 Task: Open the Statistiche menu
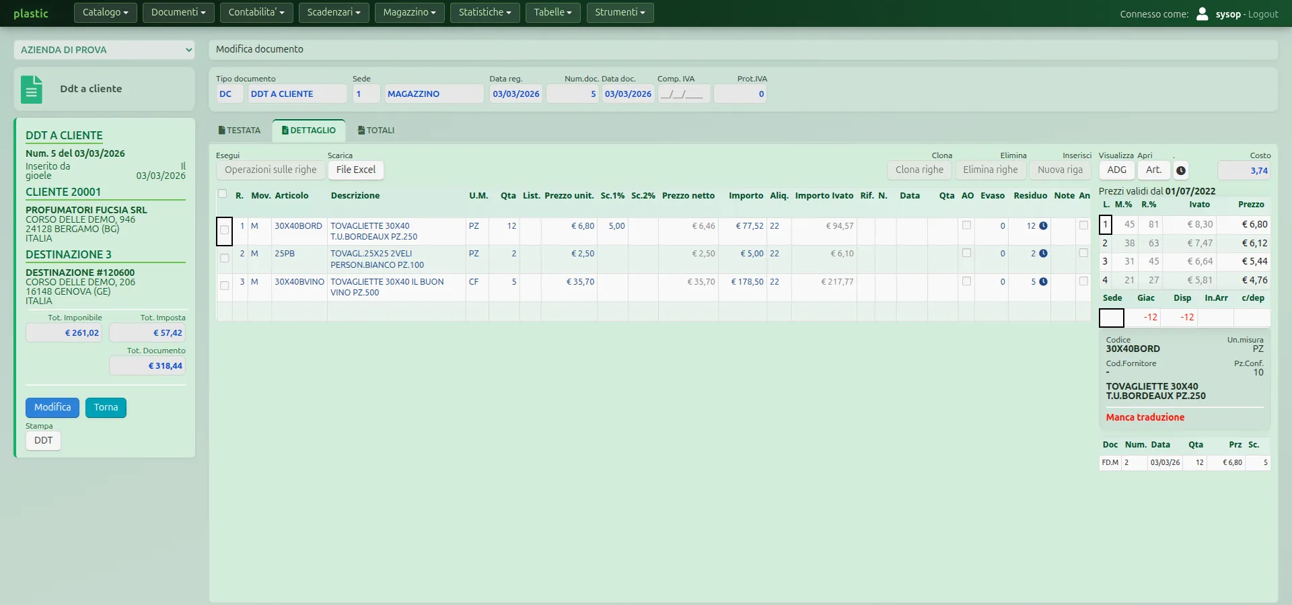tap(485, 12)
